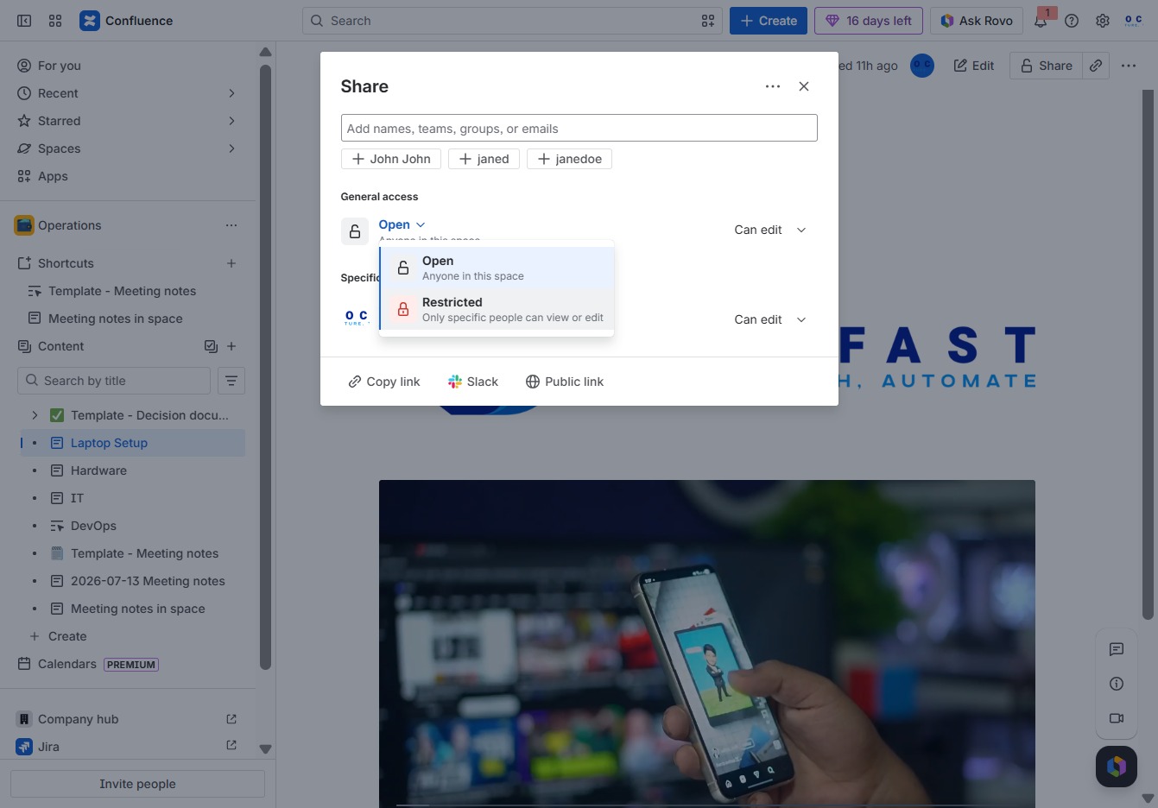Open Ask Rovo
The width and height of the screenshot is (1158, 808).
977,21
